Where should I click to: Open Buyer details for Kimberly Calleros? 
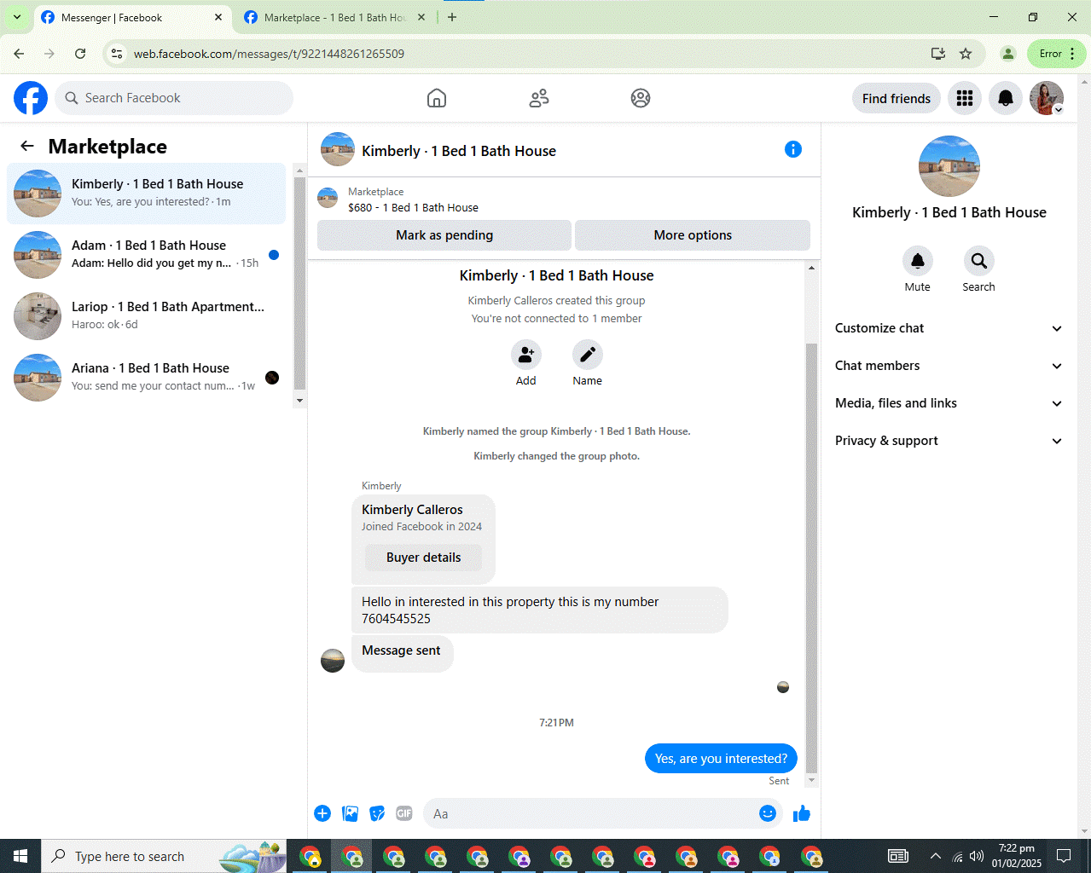coord(423,558)
